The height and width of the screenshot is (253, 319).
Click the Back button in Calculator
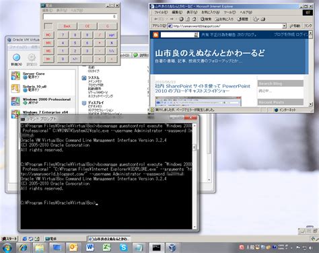[x=67, y=26]
